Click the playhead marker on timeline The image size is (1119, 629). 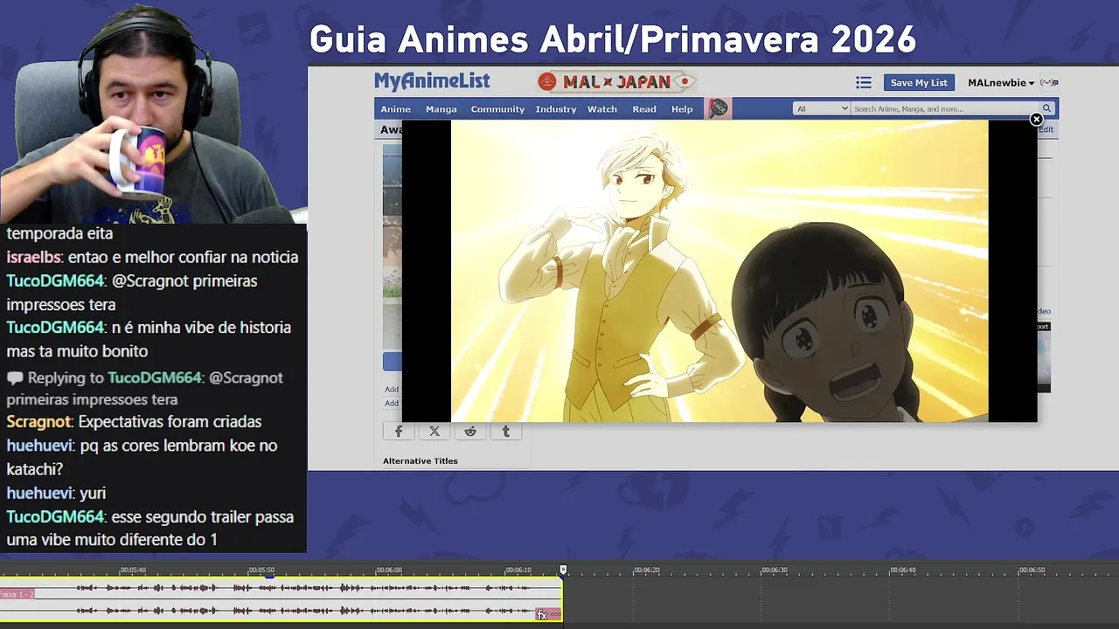(x=563, y=570)
